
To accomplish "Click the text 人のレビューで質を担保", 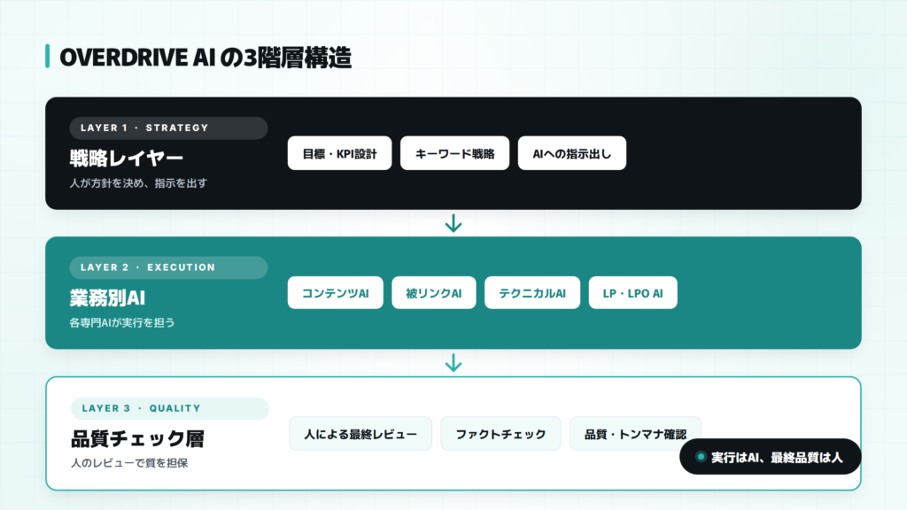I will (129, 463).
